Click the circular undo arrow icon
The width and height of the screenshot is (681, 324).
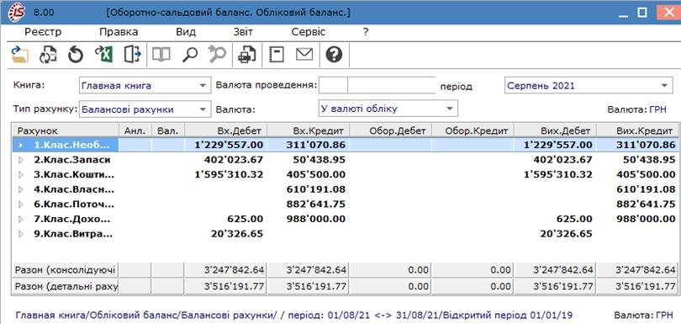tap(76, 56)
